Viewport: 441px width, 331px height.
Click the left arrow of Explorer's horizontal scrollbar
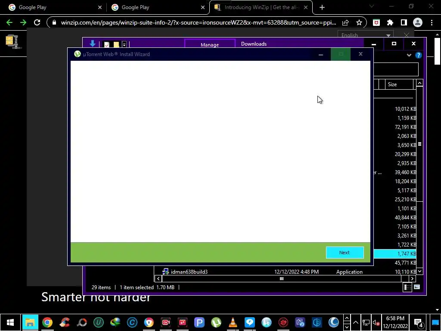pyautogui.click(x=158, y=279)
